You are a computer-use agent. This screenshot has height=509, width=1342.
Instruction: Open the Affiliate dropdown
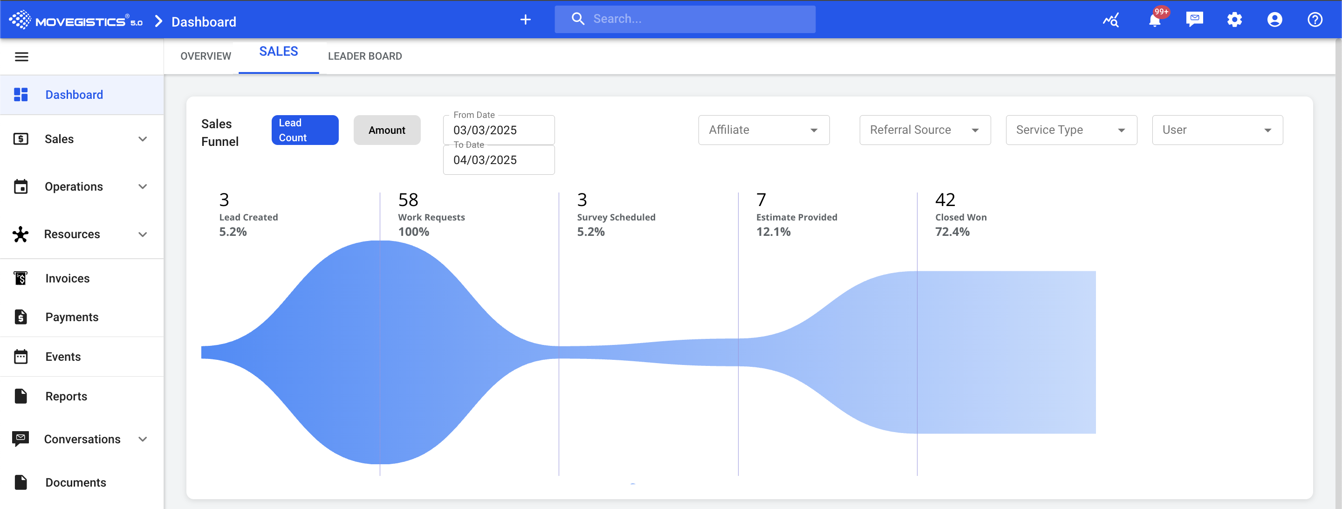coord(763,130)
